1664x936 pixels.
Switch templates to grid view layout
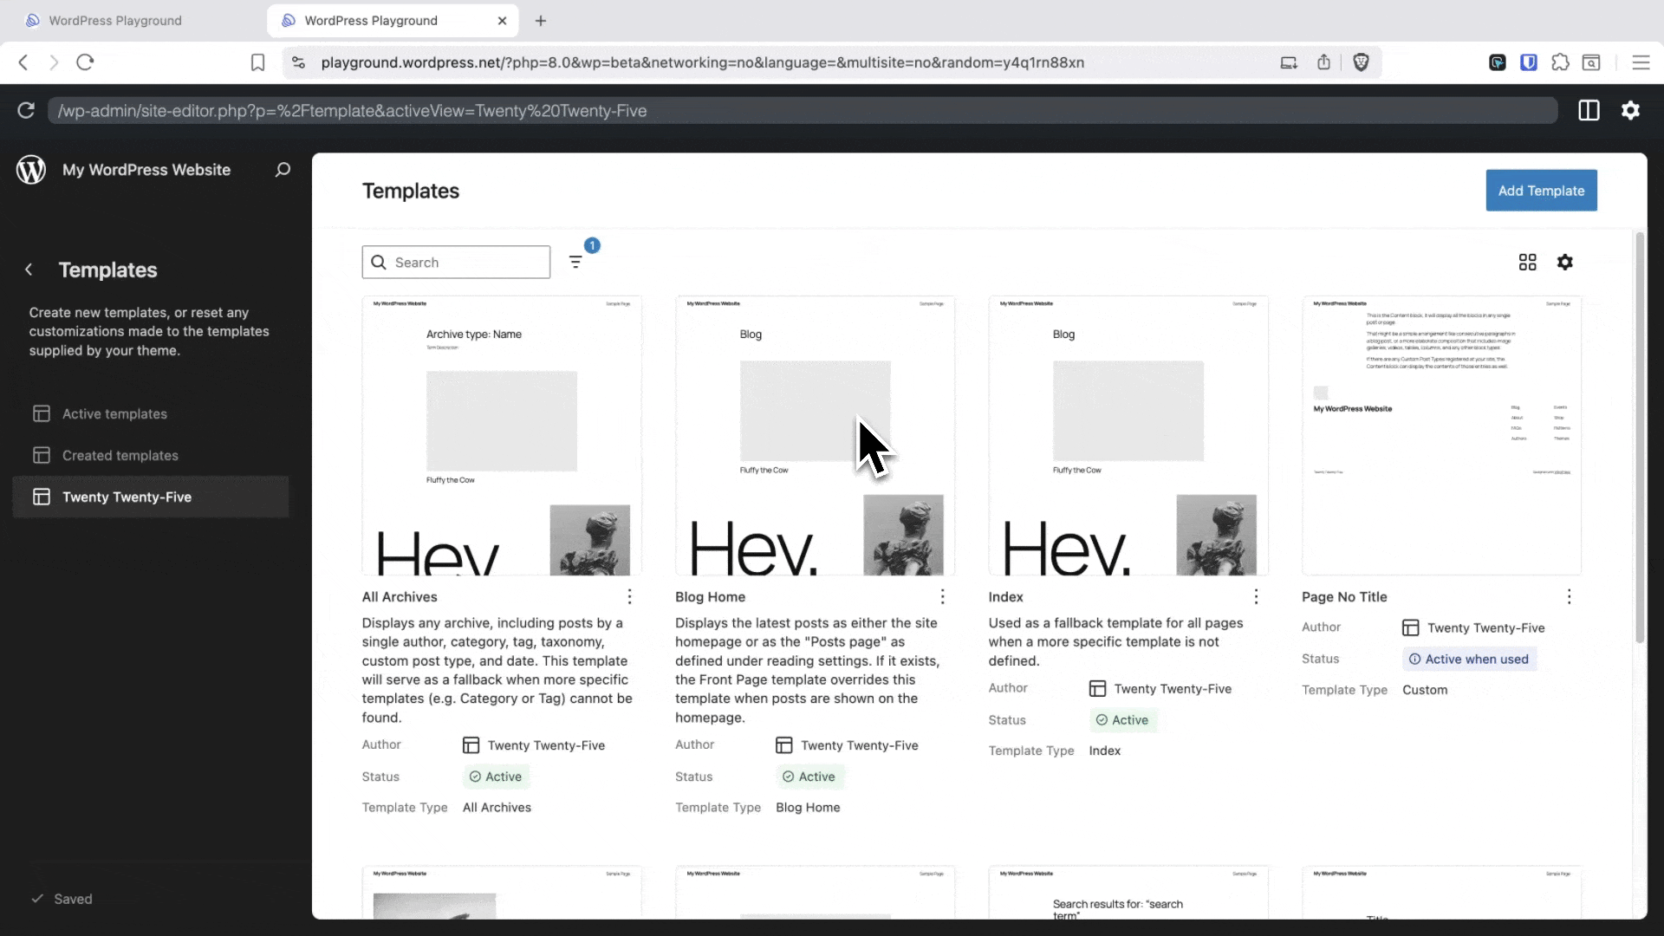coord(1528,262)
